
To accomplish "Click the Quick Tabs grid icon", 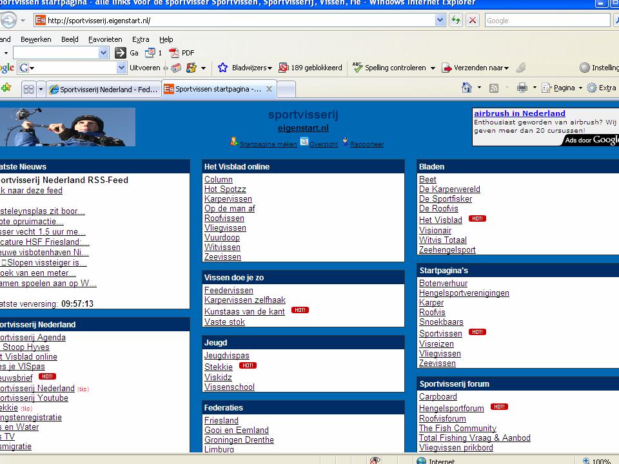I will point(28,89).
